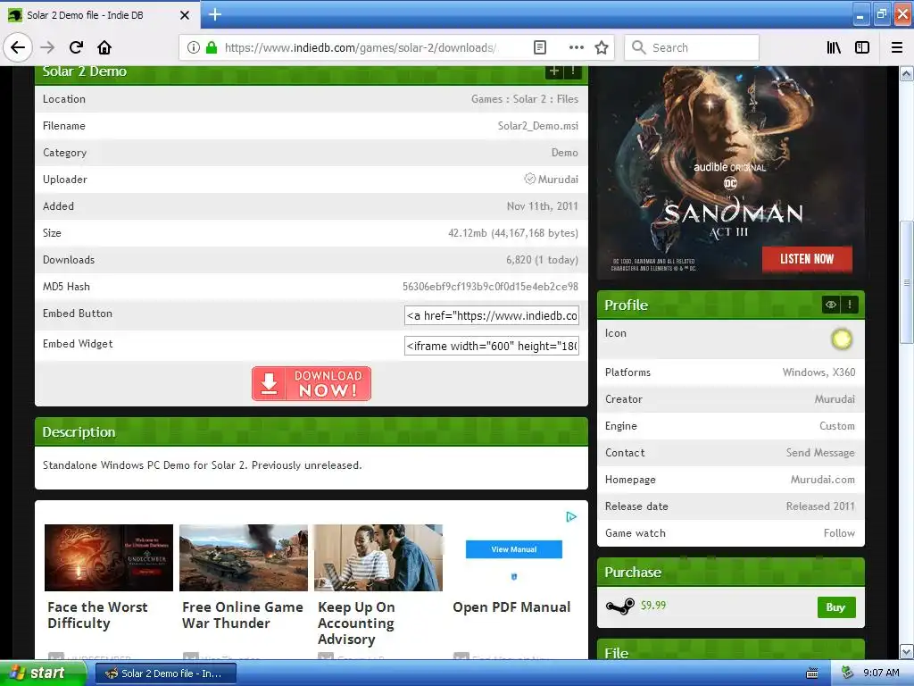914x686 pixels.
Task: Click the Steam logo in Purchase panel
Action: coord(619,607)
